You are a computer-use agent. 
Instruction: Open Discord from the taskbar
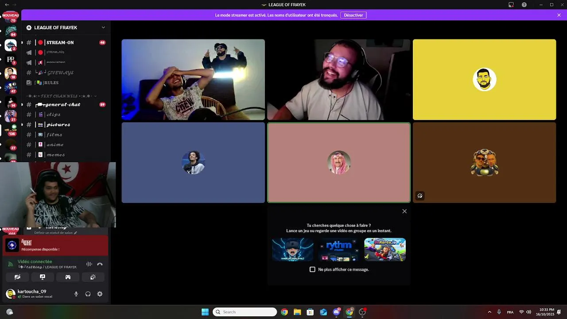point(336,312)
